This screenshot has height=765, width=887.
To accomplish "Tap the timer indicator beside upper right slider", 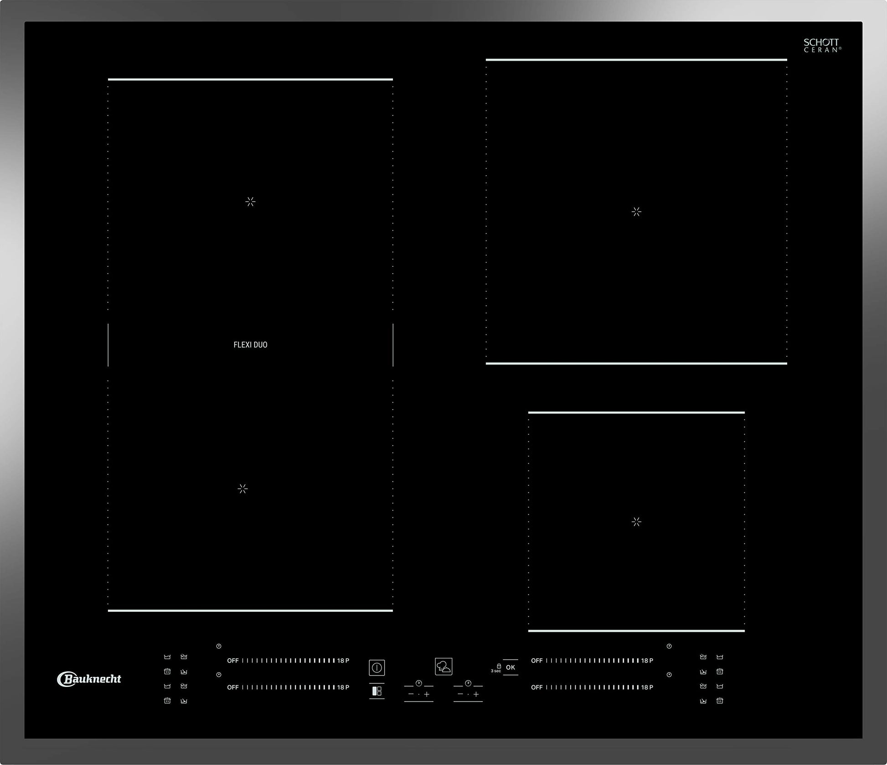I will tap(669, 646).
